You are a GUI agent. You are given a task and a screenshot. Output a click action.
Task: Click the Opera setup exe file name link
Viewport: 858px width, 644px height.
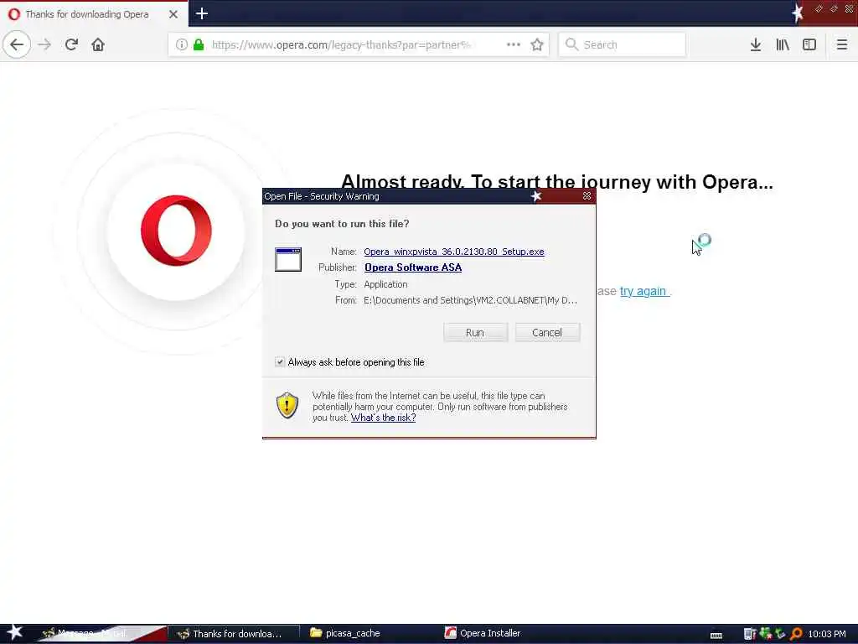(454, 252)
